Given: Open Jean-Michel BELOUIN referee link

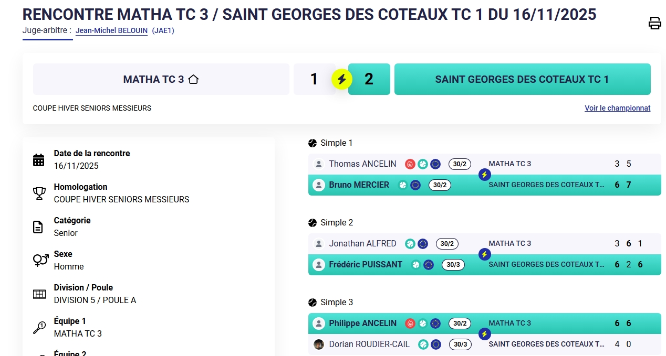Looking at the screenshot, I should pos(112,31).
